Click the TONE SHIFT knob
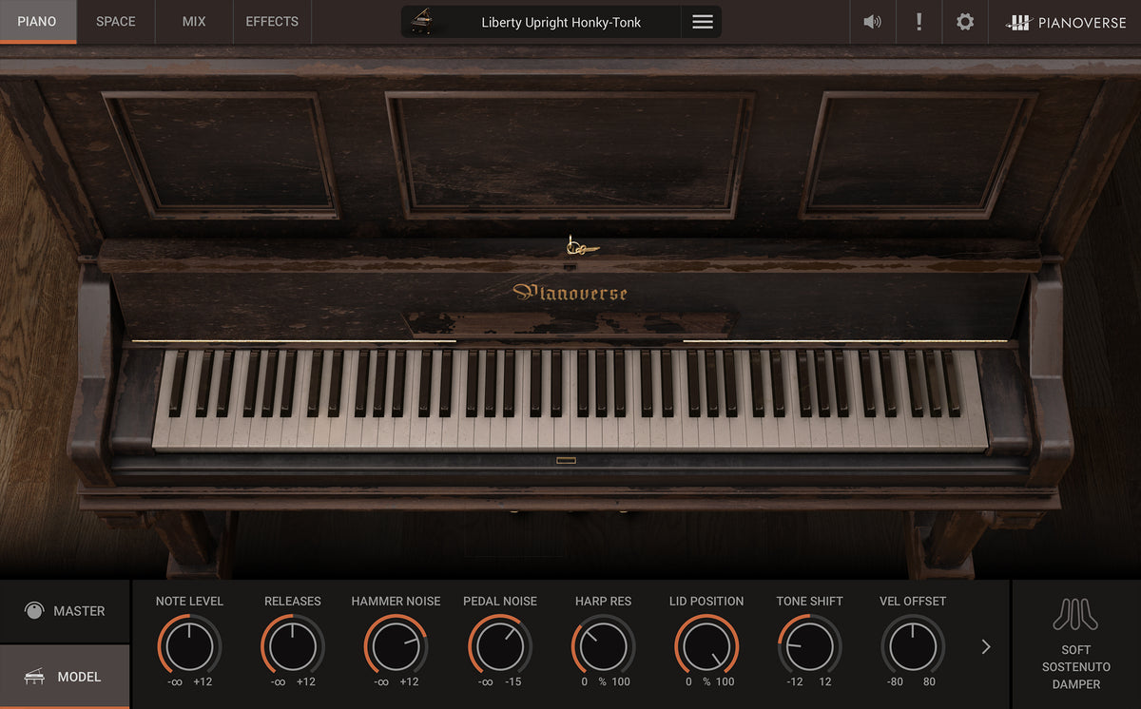 click(809, 646)
